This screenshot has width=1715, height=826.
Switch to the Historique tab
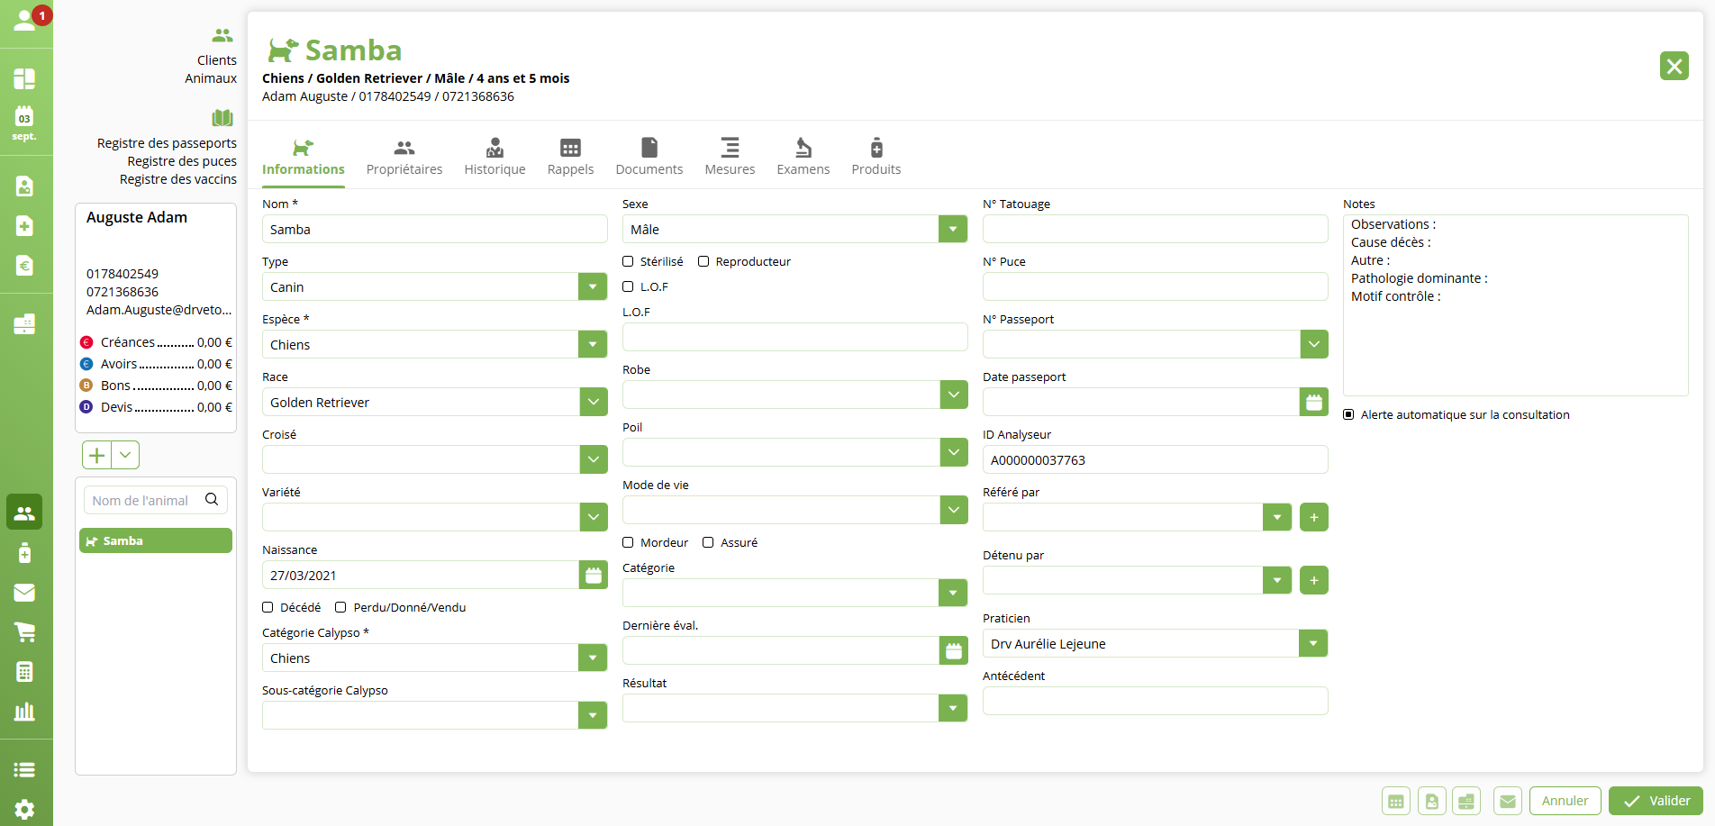pyautogui.click(x=495, y=157)
